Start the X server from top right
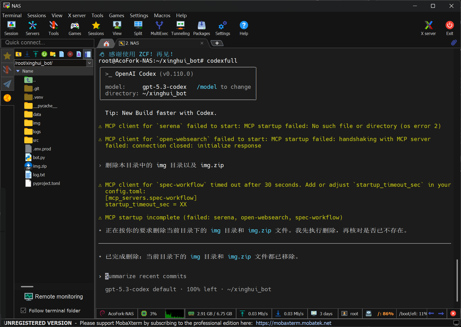The image size is (461, 327). [428, 28]
